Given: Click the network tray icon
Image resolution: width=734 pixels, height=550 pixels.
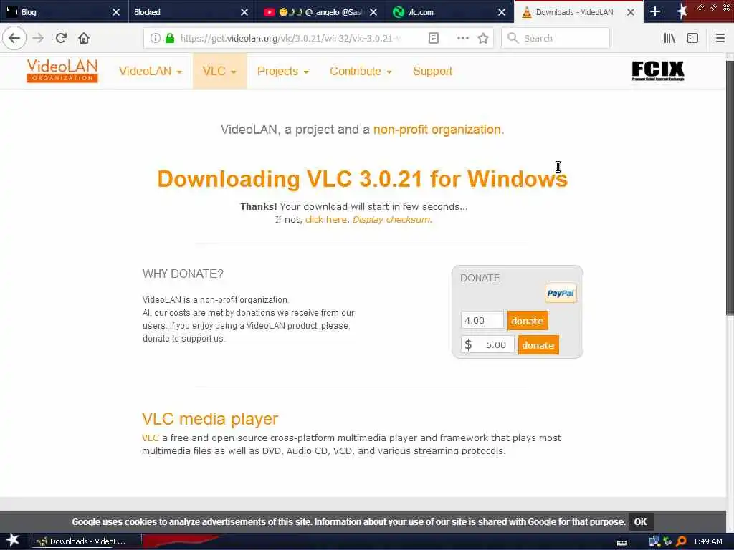Looking at the screenshot, I should coord(654,541).
